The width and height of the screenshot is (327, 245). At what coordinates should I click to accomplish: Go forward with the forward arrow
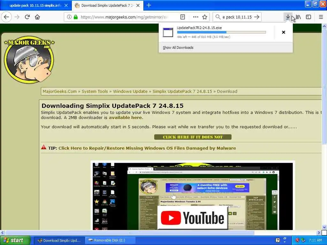(17, 17)
